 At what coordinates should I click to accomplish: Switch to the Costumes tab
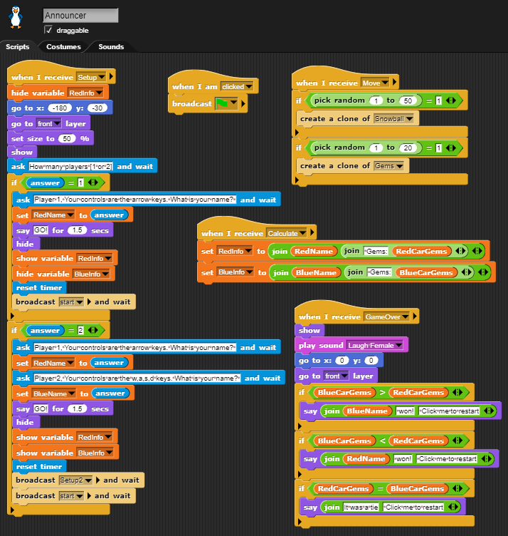click(x=64, y=47)
